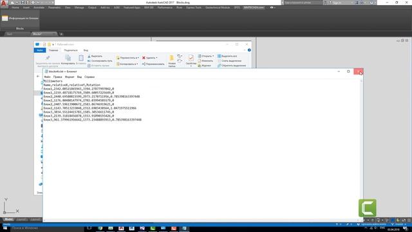Click the pin to Quick Access icon
This screenshot has width=412, height=232.
coord(48,59)
